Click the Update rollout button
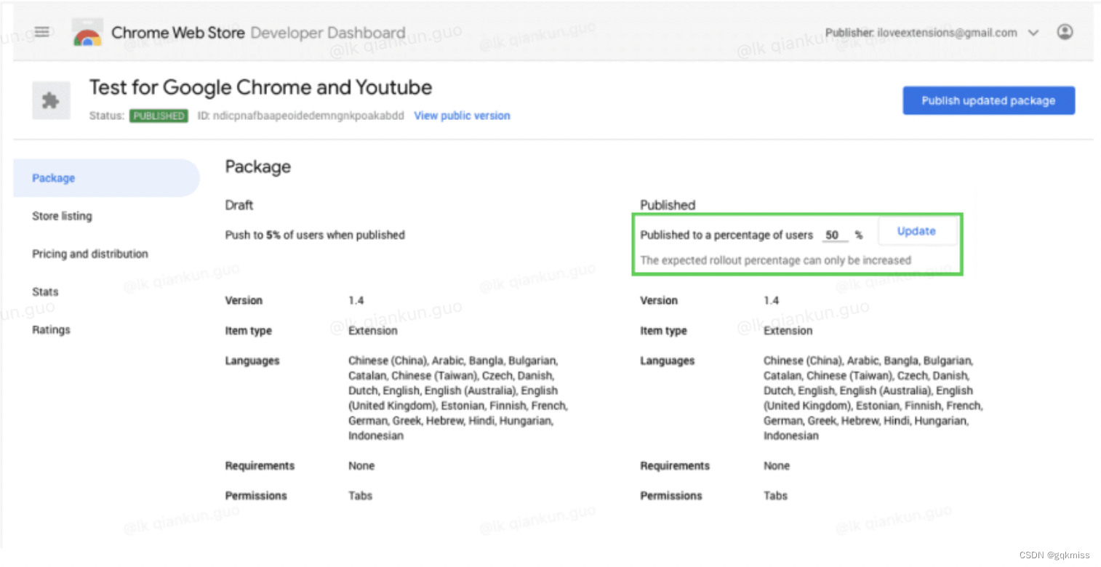 916,231
